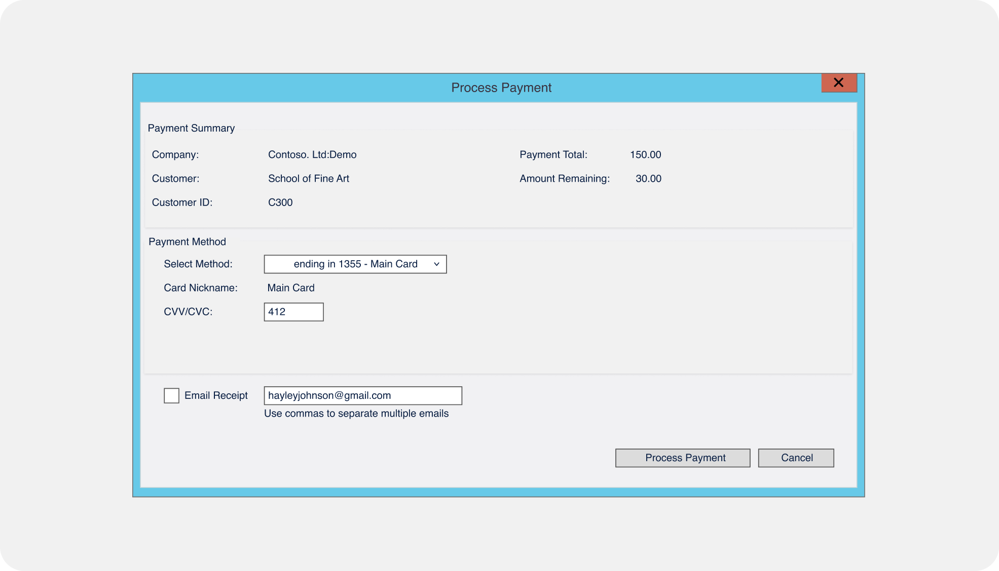Click the Payment Summary section heading
Viewport: 999px width, 571px height.
191,128
